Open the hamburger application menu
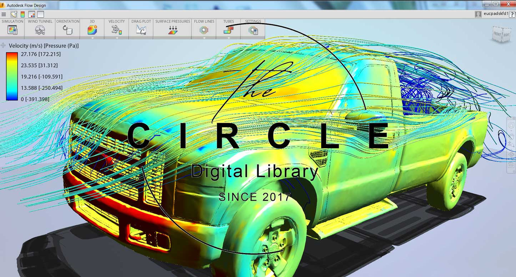This screenshot has height=277, width=516. click(x=4, y=14)
